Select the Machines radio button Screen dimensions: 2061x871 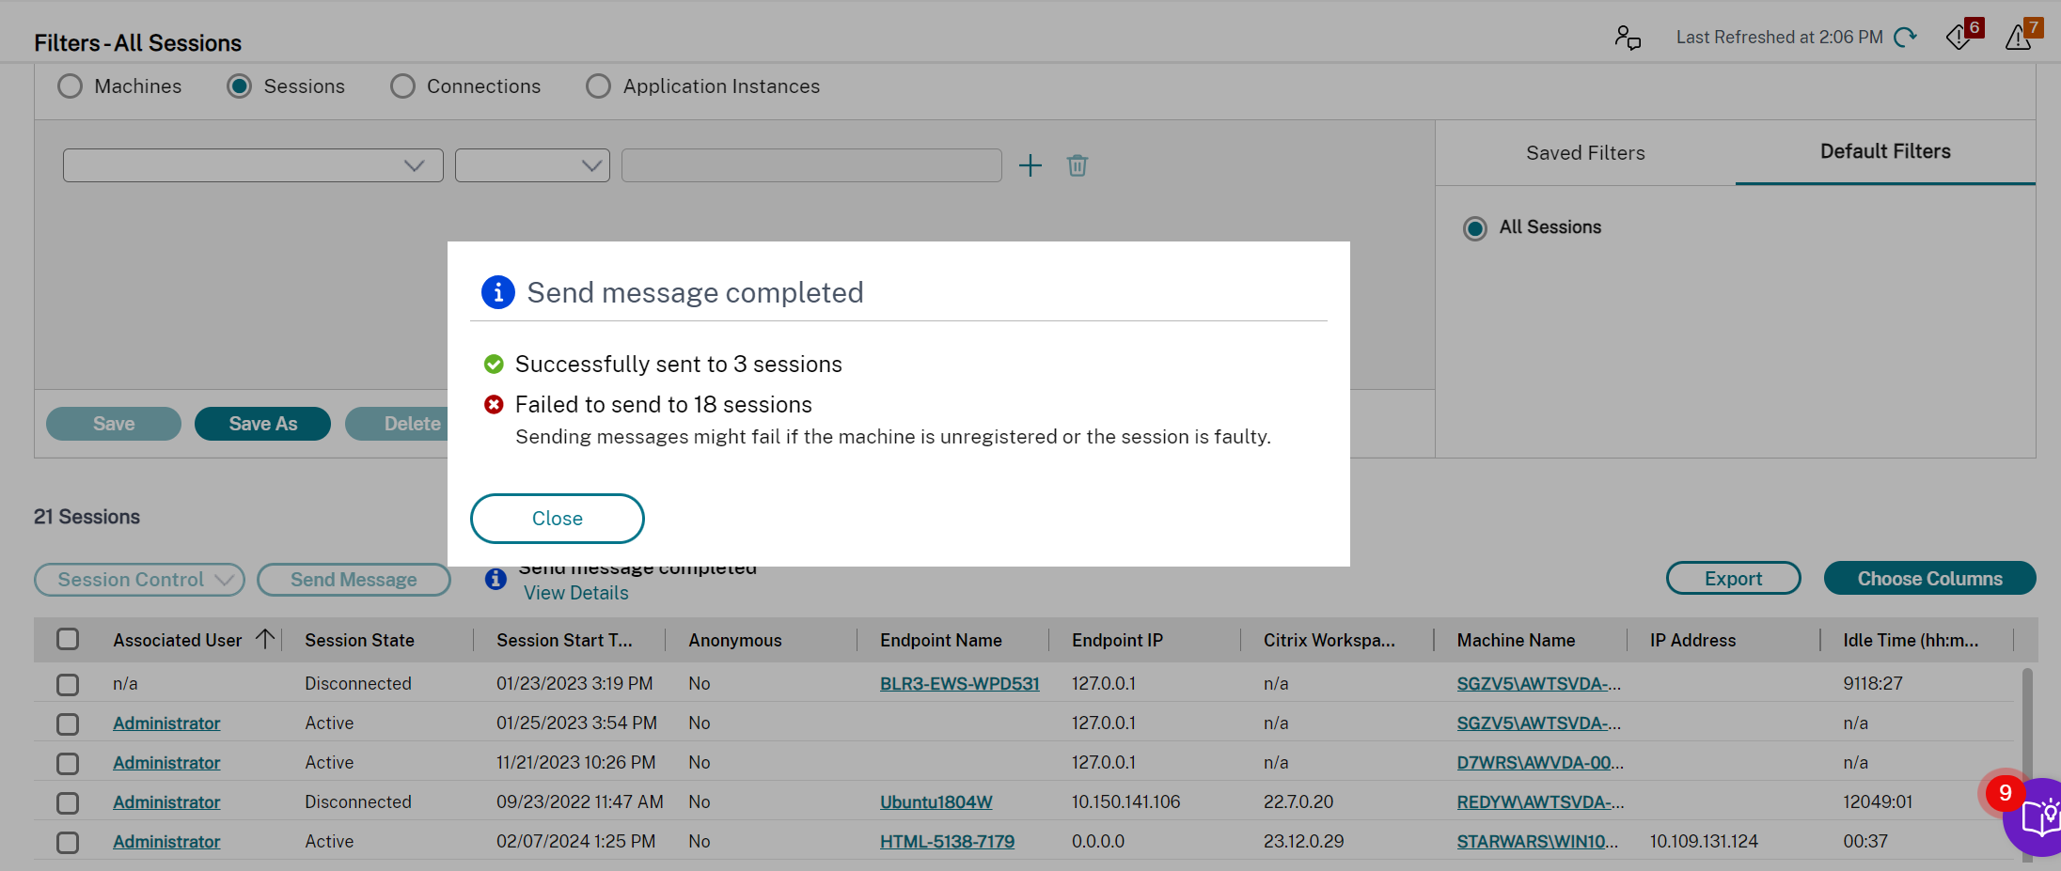pos(70,86)
